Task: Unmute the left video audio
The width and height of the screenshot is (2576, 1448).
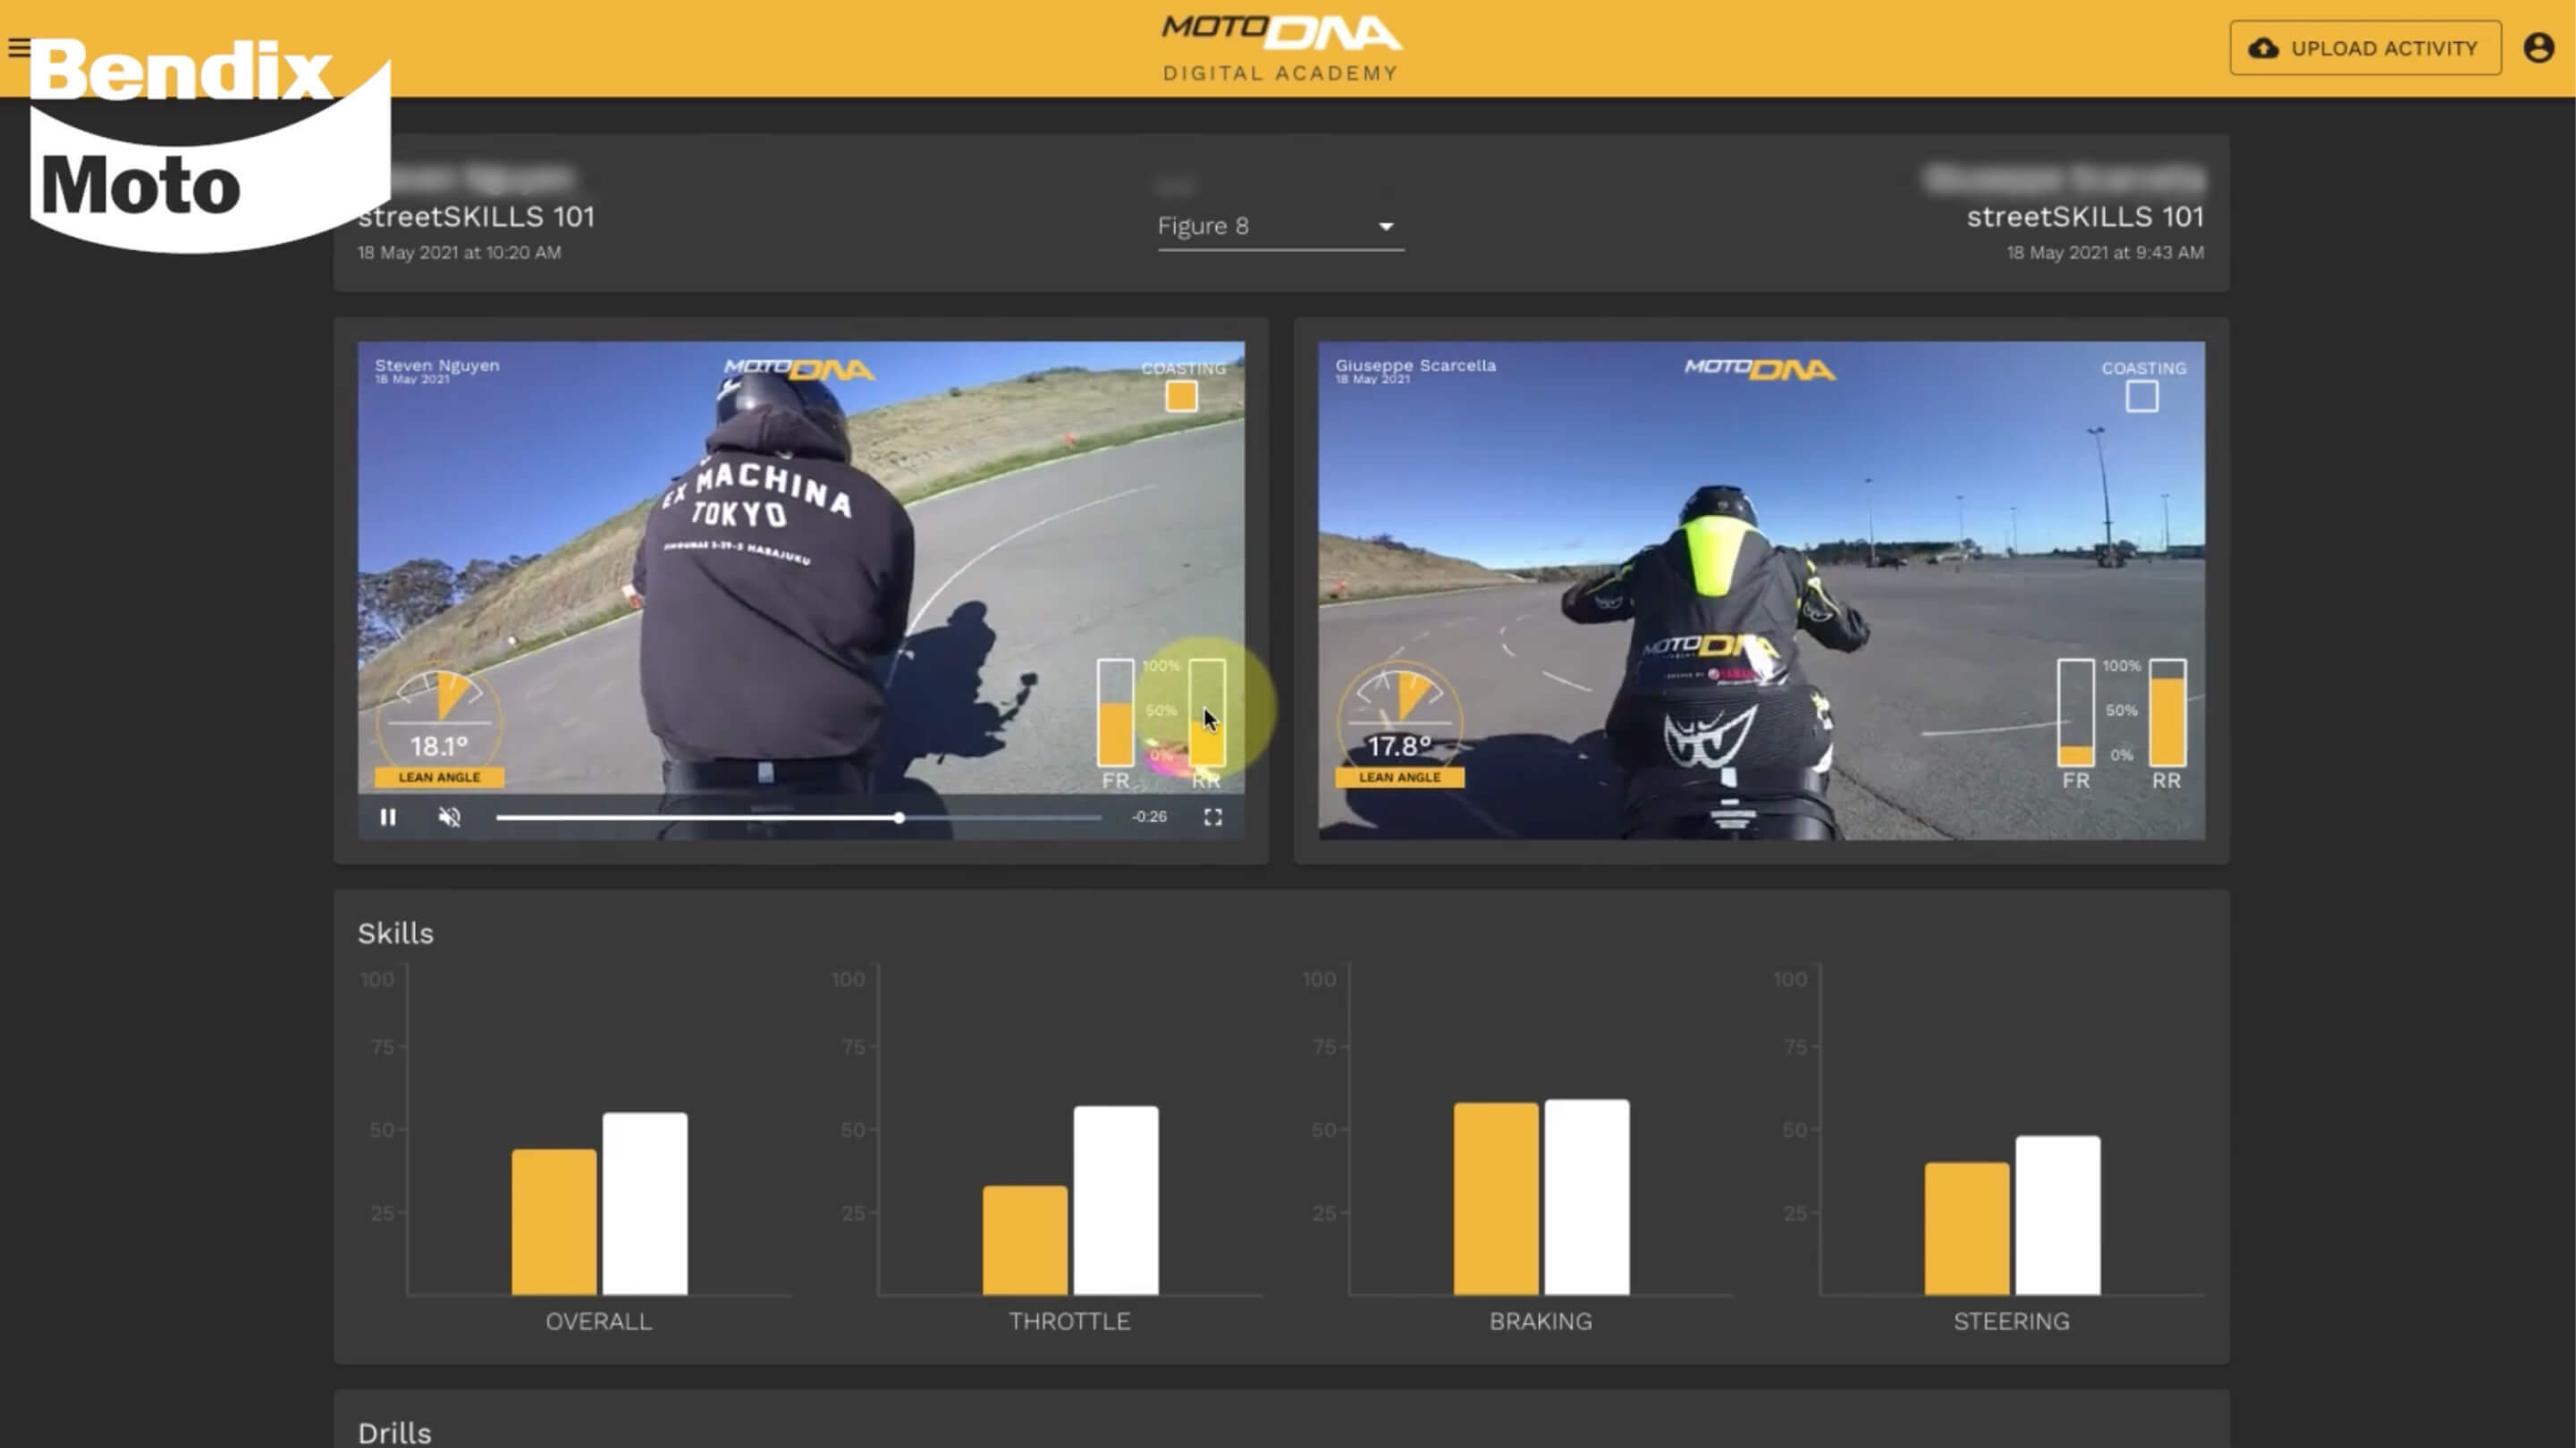Action: (x=450, y=817)
